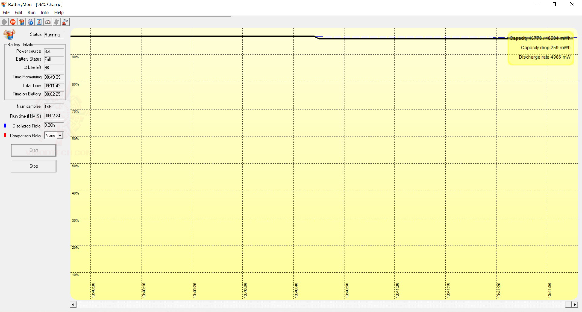Image resolution: width=582 pixels, height=312 pixels.
Task: Click the Num samples value 146
Action: 54,107
